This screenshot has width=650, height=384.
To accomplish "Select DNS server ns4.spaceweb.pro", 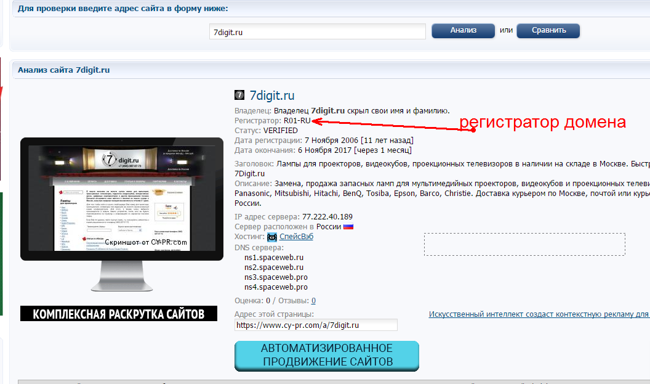I will pos(276,287).
